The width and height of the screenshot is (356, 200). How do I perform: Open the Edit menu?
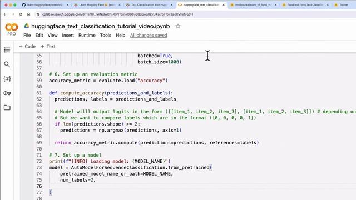coord(39,36)
